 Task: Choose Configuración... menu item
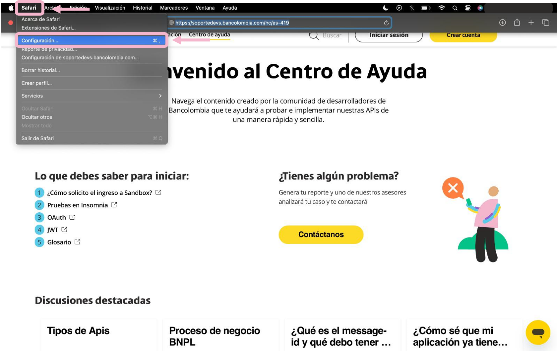(92, 40)
